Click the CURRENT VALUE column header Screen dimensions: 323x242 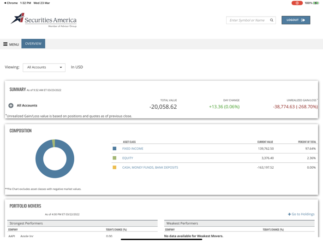coord(265,142)
